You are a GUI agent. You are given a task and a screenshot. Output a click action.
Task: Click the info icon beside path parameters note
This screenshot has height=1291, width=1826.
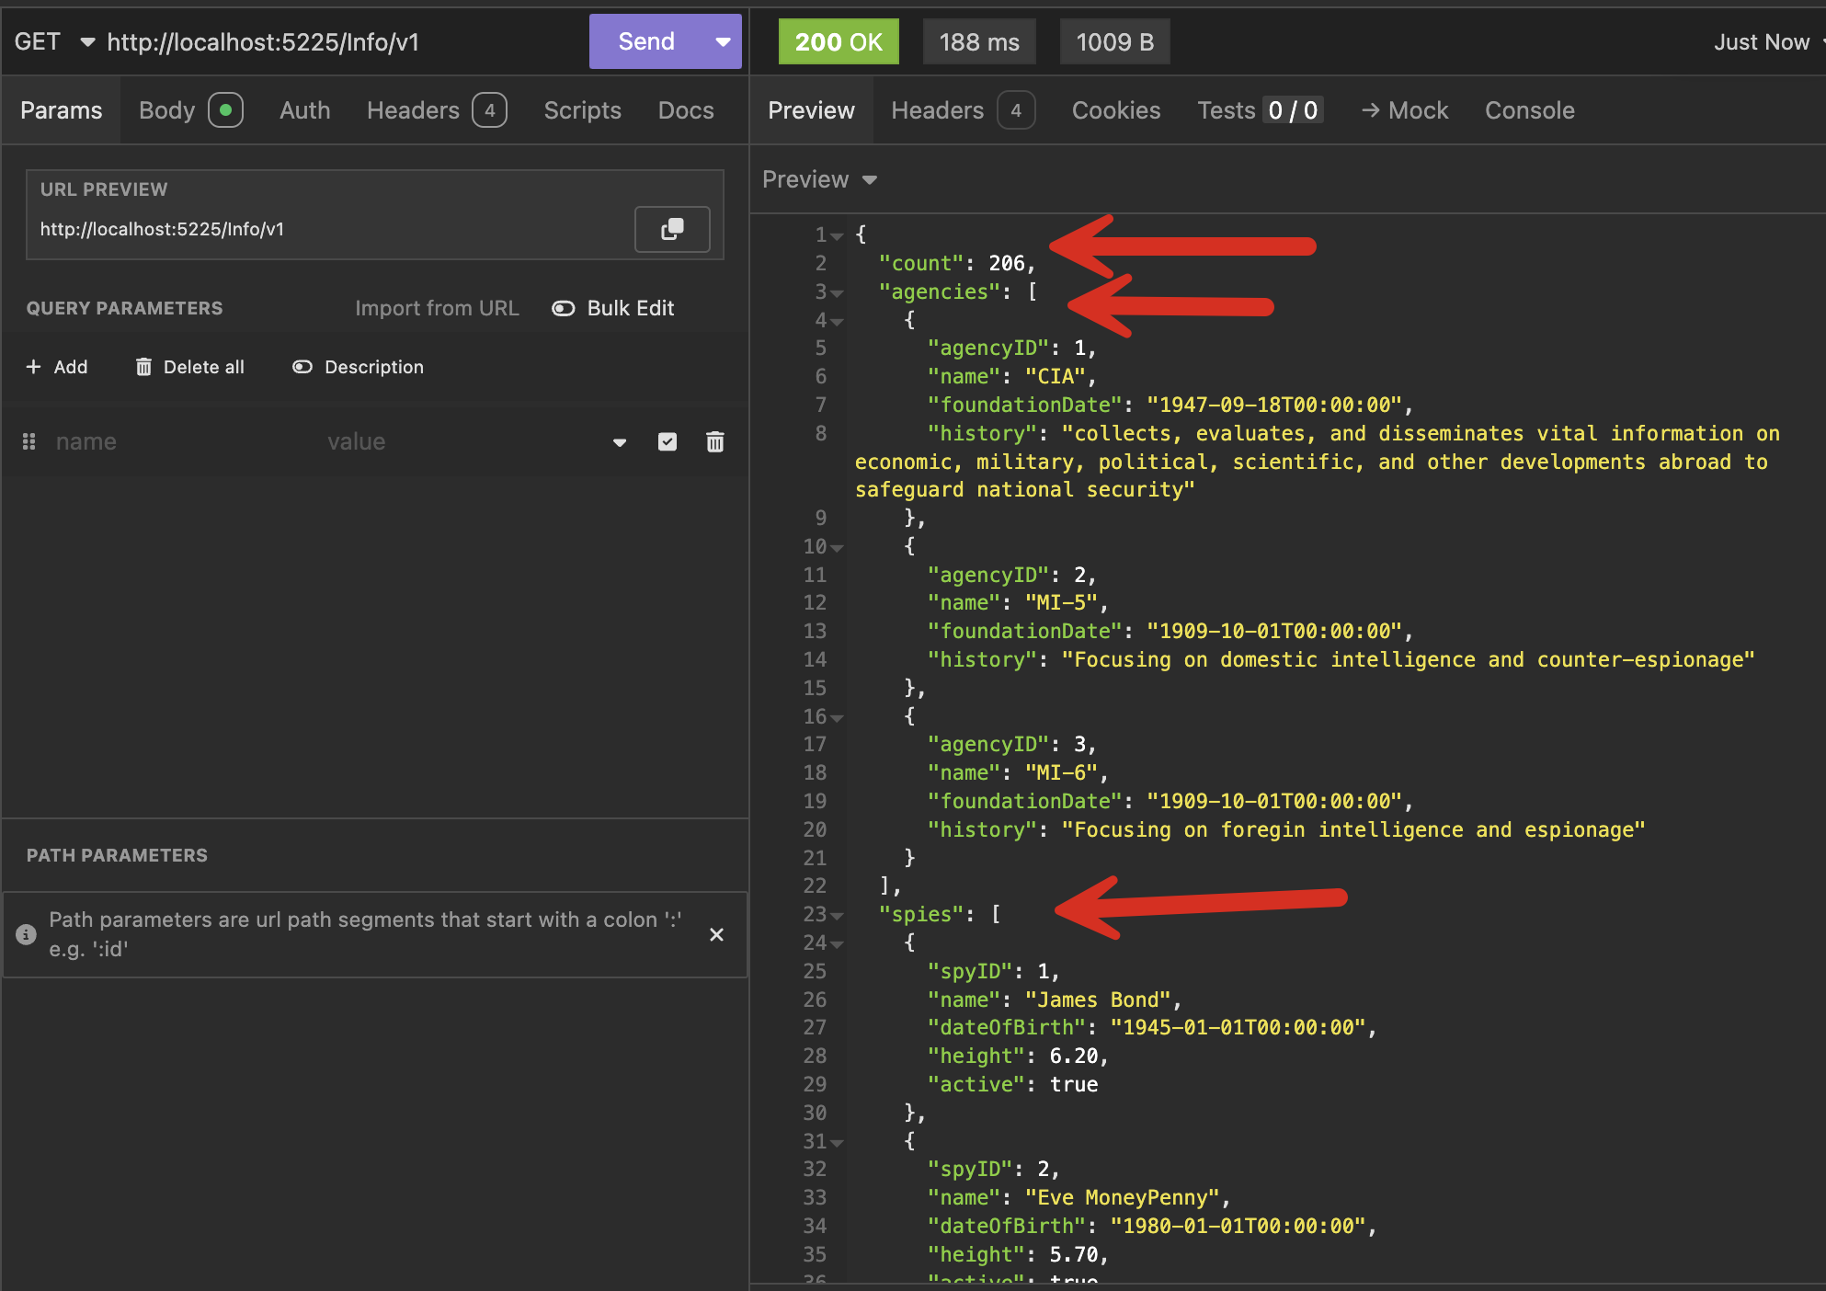point(26,934)
